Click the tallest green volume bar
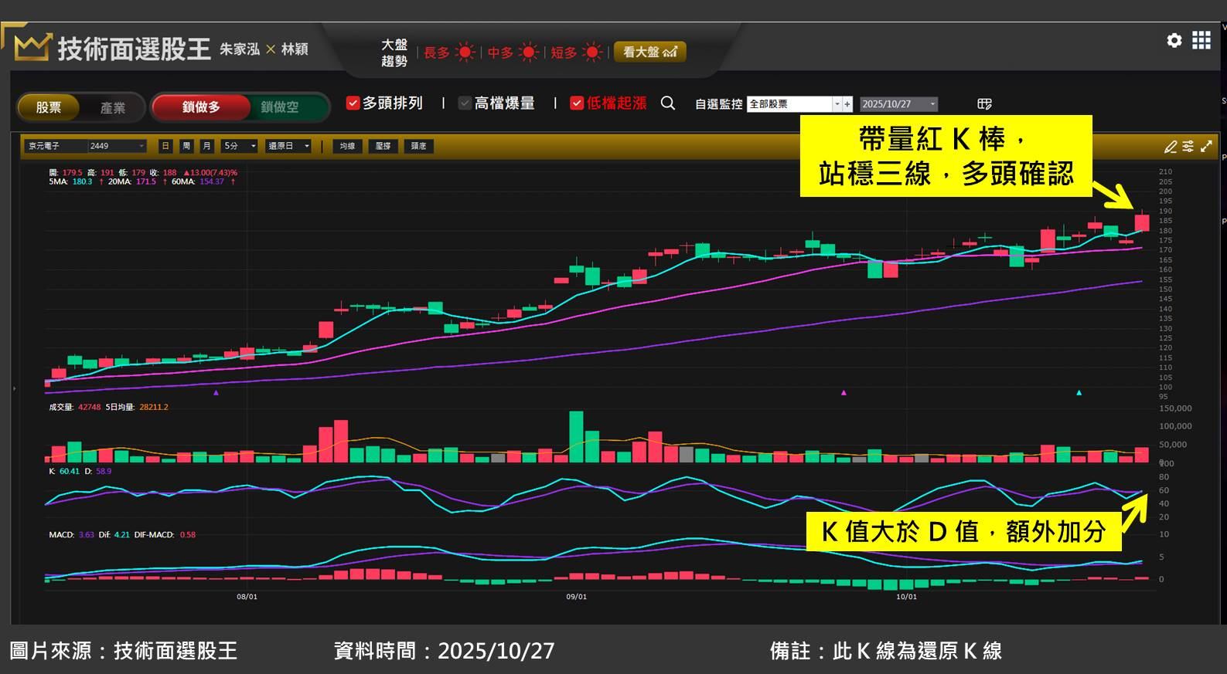The image size is (1227, 674). tap(576, 436)
